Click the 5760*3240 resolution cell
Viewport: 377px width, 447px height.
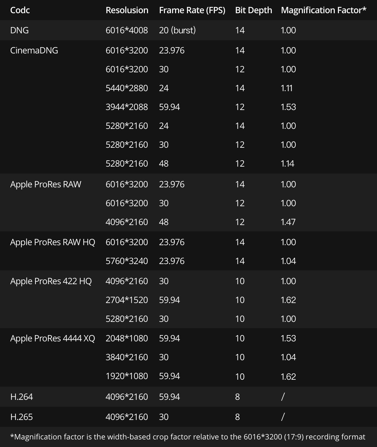(x=127, y=261)
